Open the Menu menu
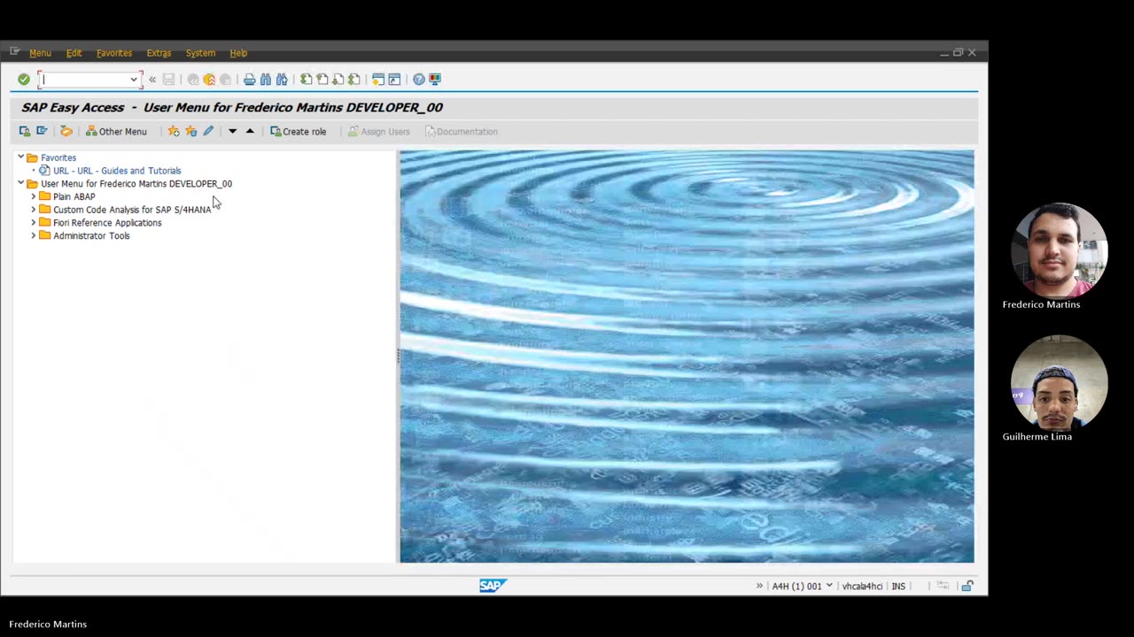Image resolution: width=1134 pixels, height=637 pixels. point(40,53)
